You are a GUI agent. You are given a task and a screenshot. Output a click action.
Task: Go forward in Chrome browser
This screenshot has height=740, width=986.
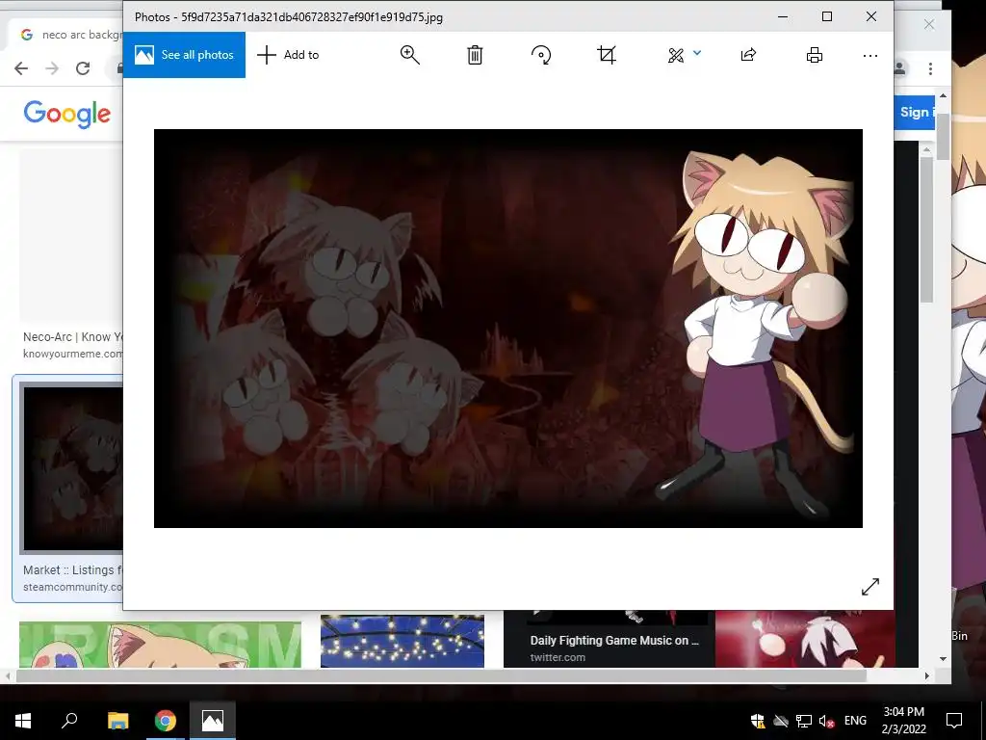pos(52,68)
